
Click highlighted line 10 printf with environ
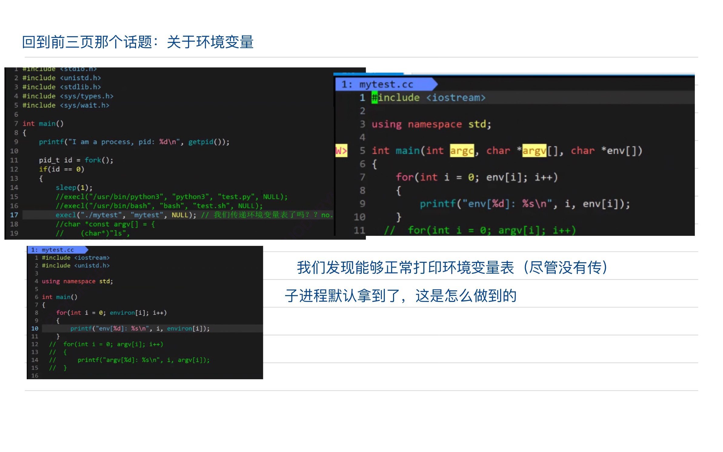pos(140,328)
